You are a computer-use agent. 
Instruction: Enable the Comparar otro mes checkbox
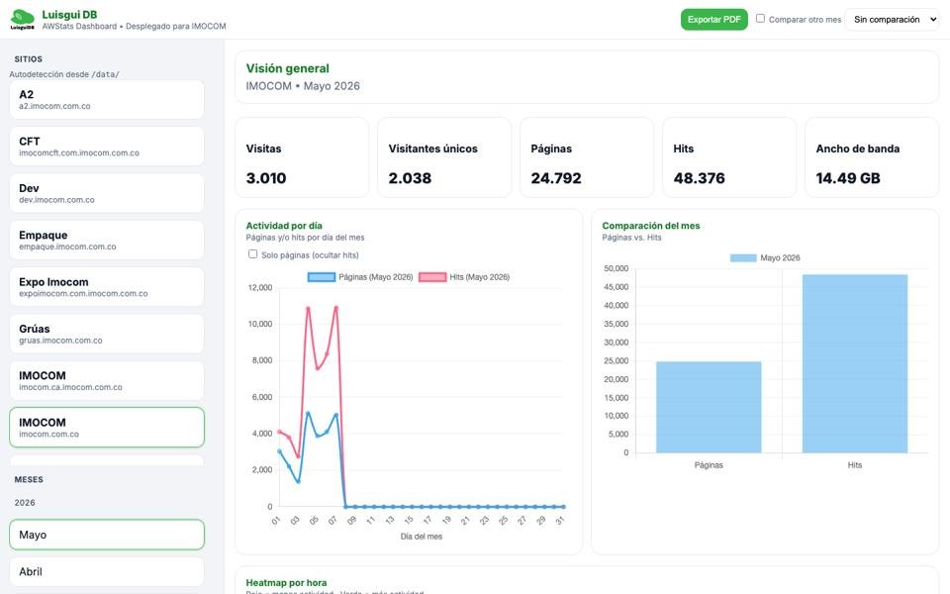click(760, 18)
